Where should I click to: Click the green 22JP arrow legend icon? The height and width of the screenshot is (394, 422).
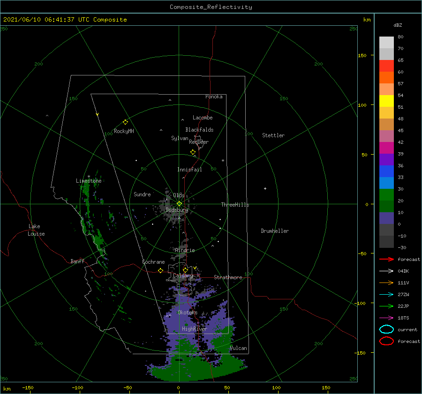click(386, 306)
